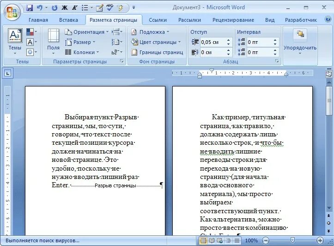Click the lightning bolt icon in quick access toolbar
The image size is (334, 246).
tap(121, 8)
